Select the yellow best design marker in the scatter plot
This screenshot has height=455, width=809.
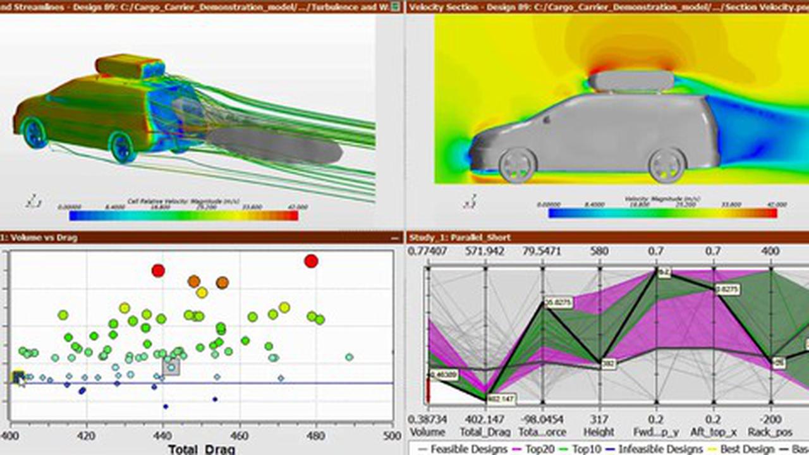point(18,377)
